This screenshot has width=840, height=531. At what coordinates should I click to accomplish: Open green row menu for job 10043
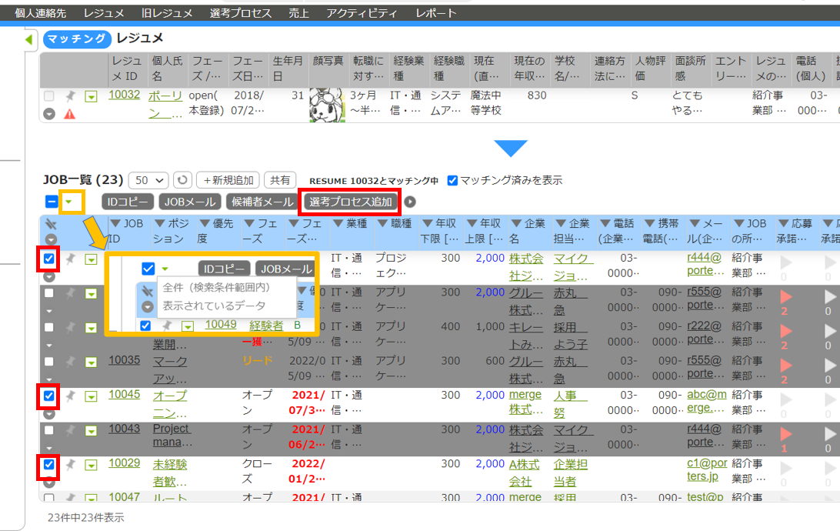(x=91, y=431)
